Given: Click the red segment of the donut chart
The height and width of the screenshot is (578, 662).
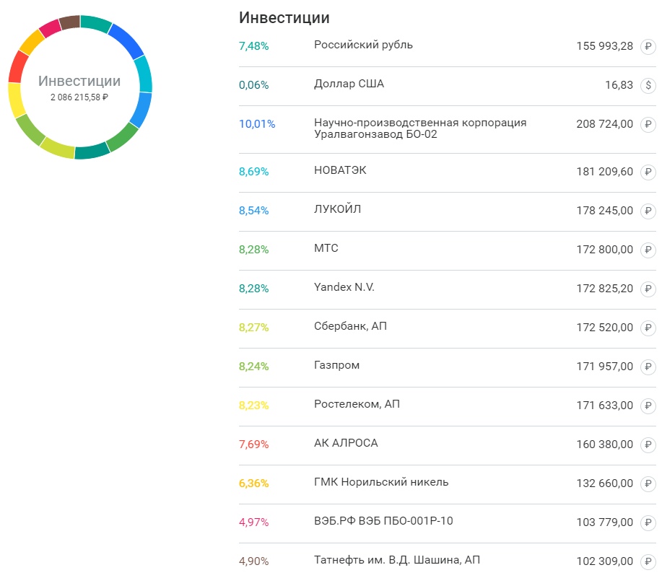Looking at the screenshot, I should click(18, 66).
